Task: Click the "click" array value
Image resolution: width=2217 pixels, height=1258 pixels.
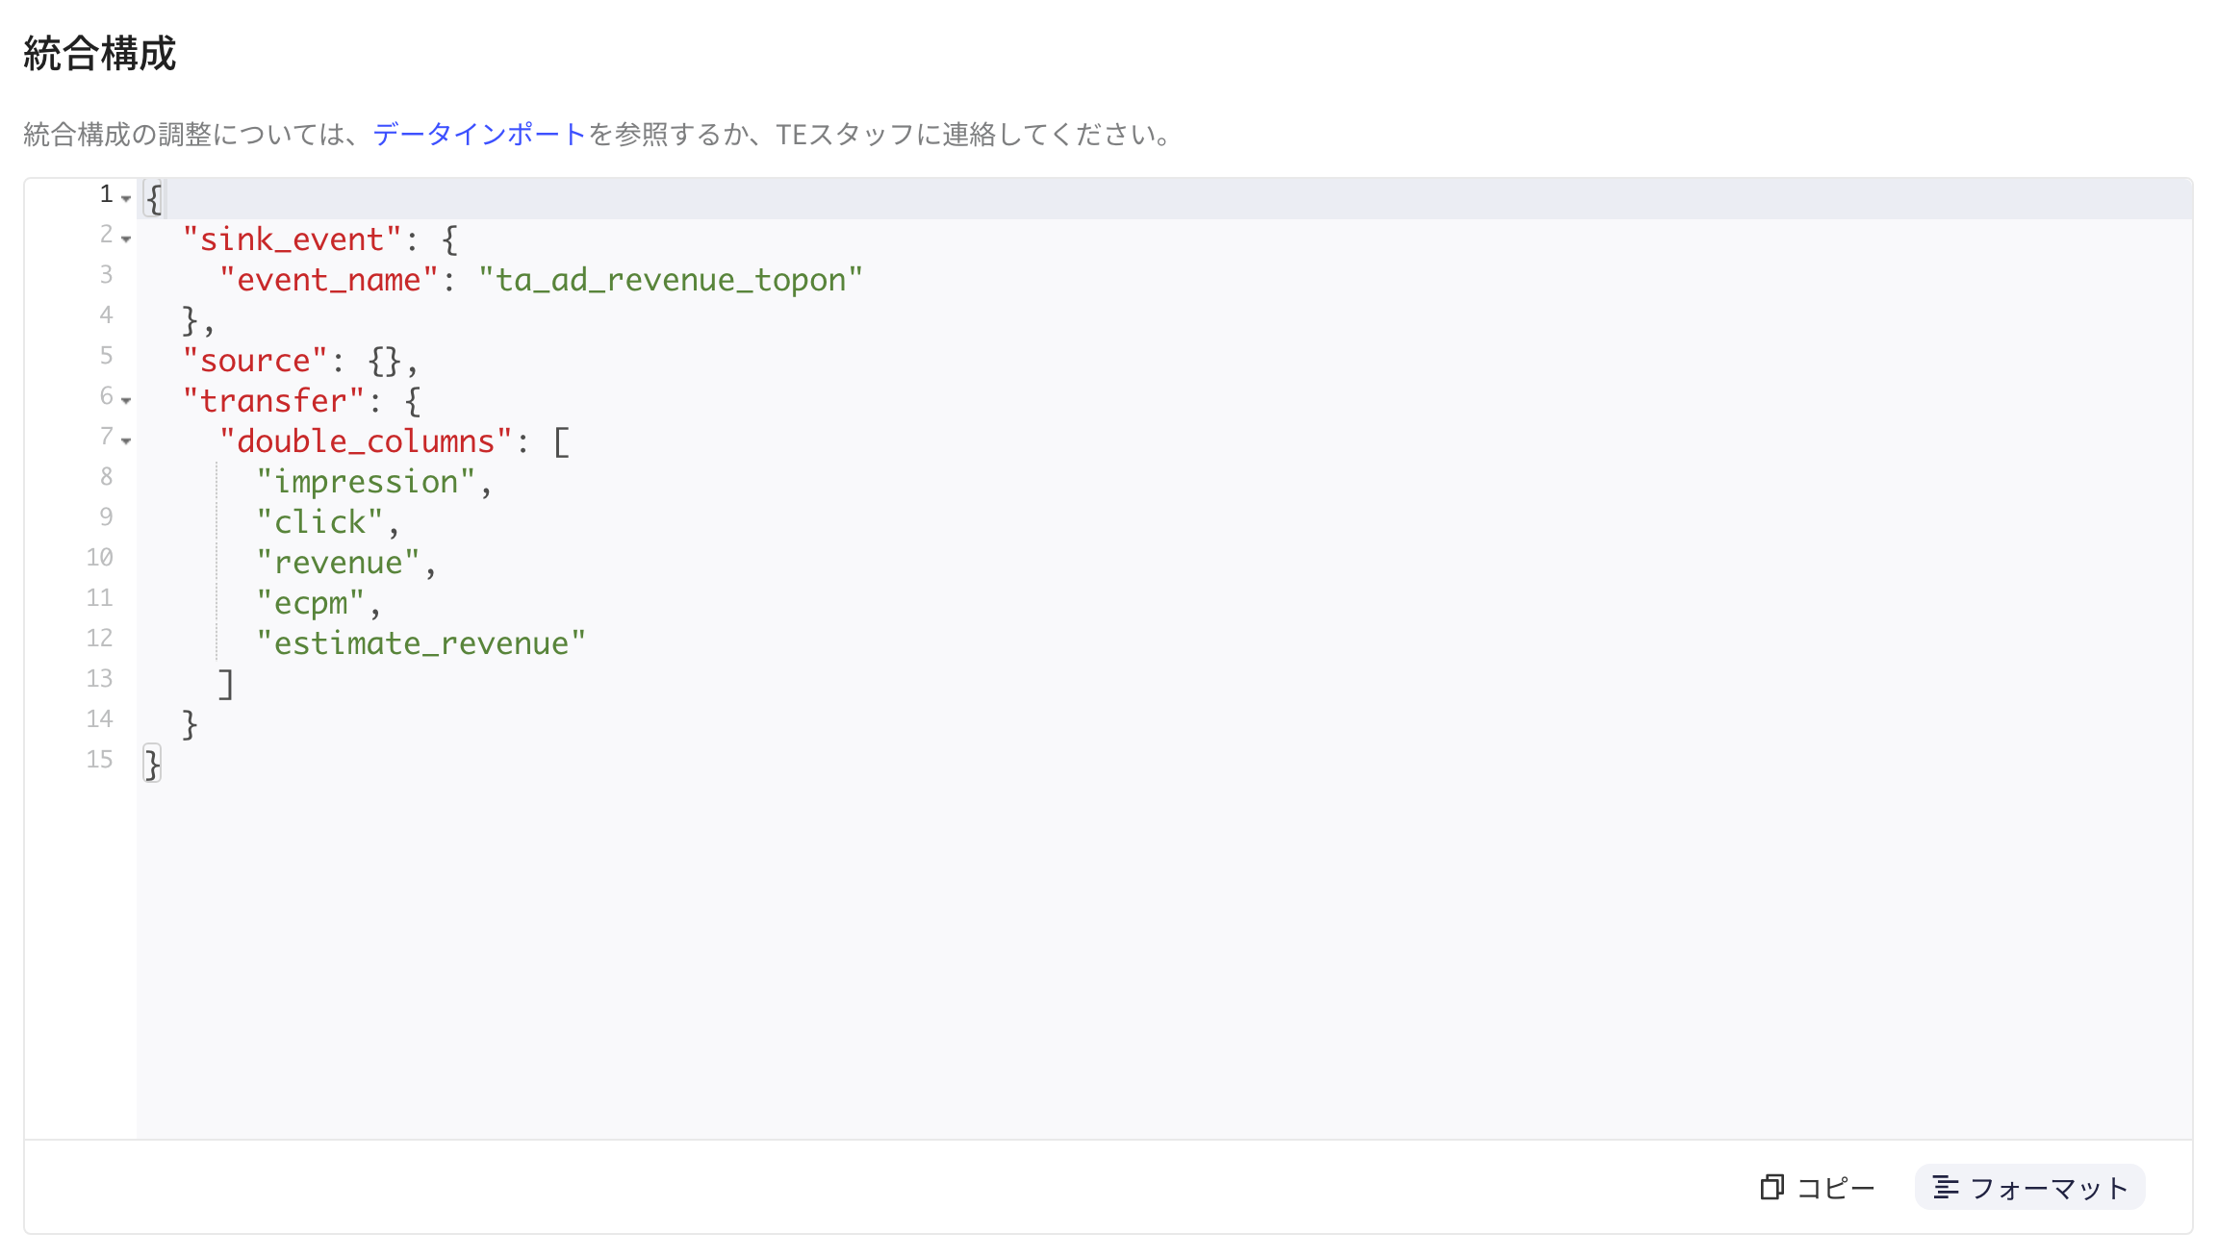Action: (x=319, y=521)
